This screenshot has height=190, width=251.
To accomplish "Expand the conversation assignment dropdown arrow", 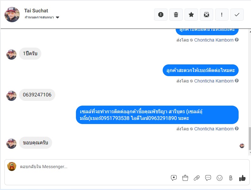I will 58,17.
